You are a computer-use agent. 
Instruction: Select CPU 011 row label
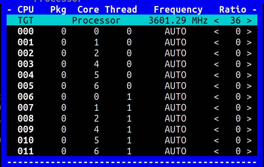click(26, 151)
